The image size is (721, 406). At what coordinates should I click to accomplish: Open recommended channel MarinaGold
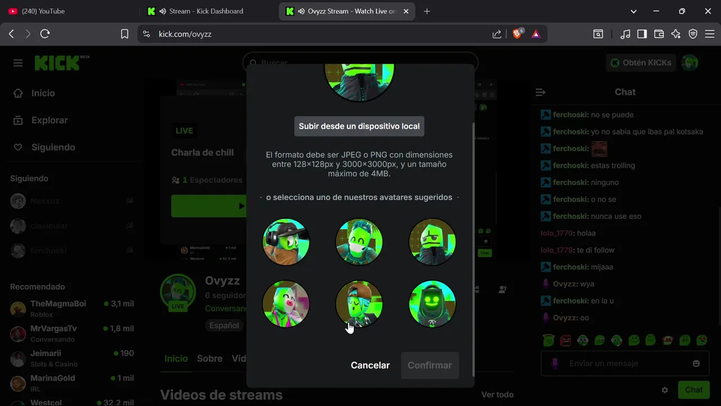tap(72, 383)
